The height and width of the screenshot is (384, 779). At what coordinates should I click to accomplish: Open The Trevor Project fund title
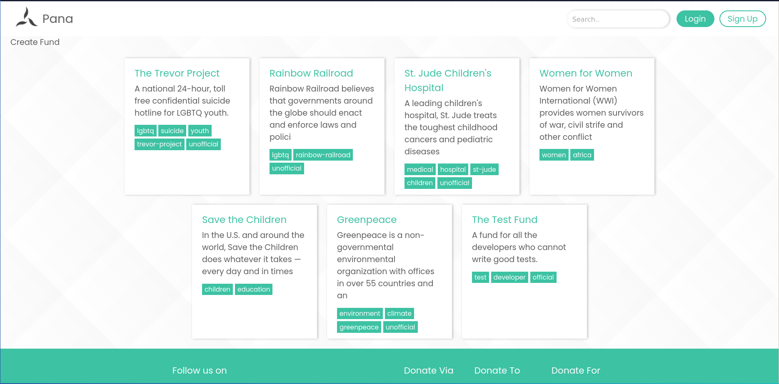177,73
